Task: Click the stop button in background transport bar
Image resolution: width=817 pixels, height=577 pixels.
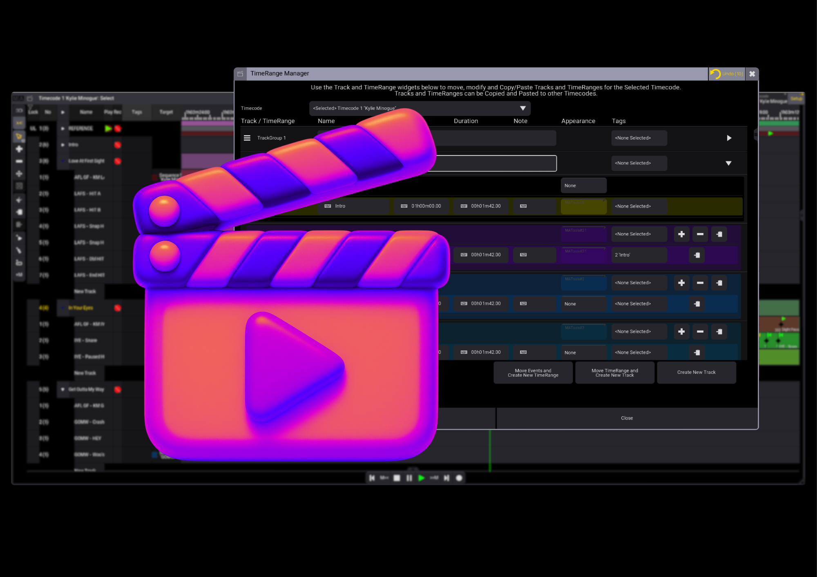Action: point(397,478)
